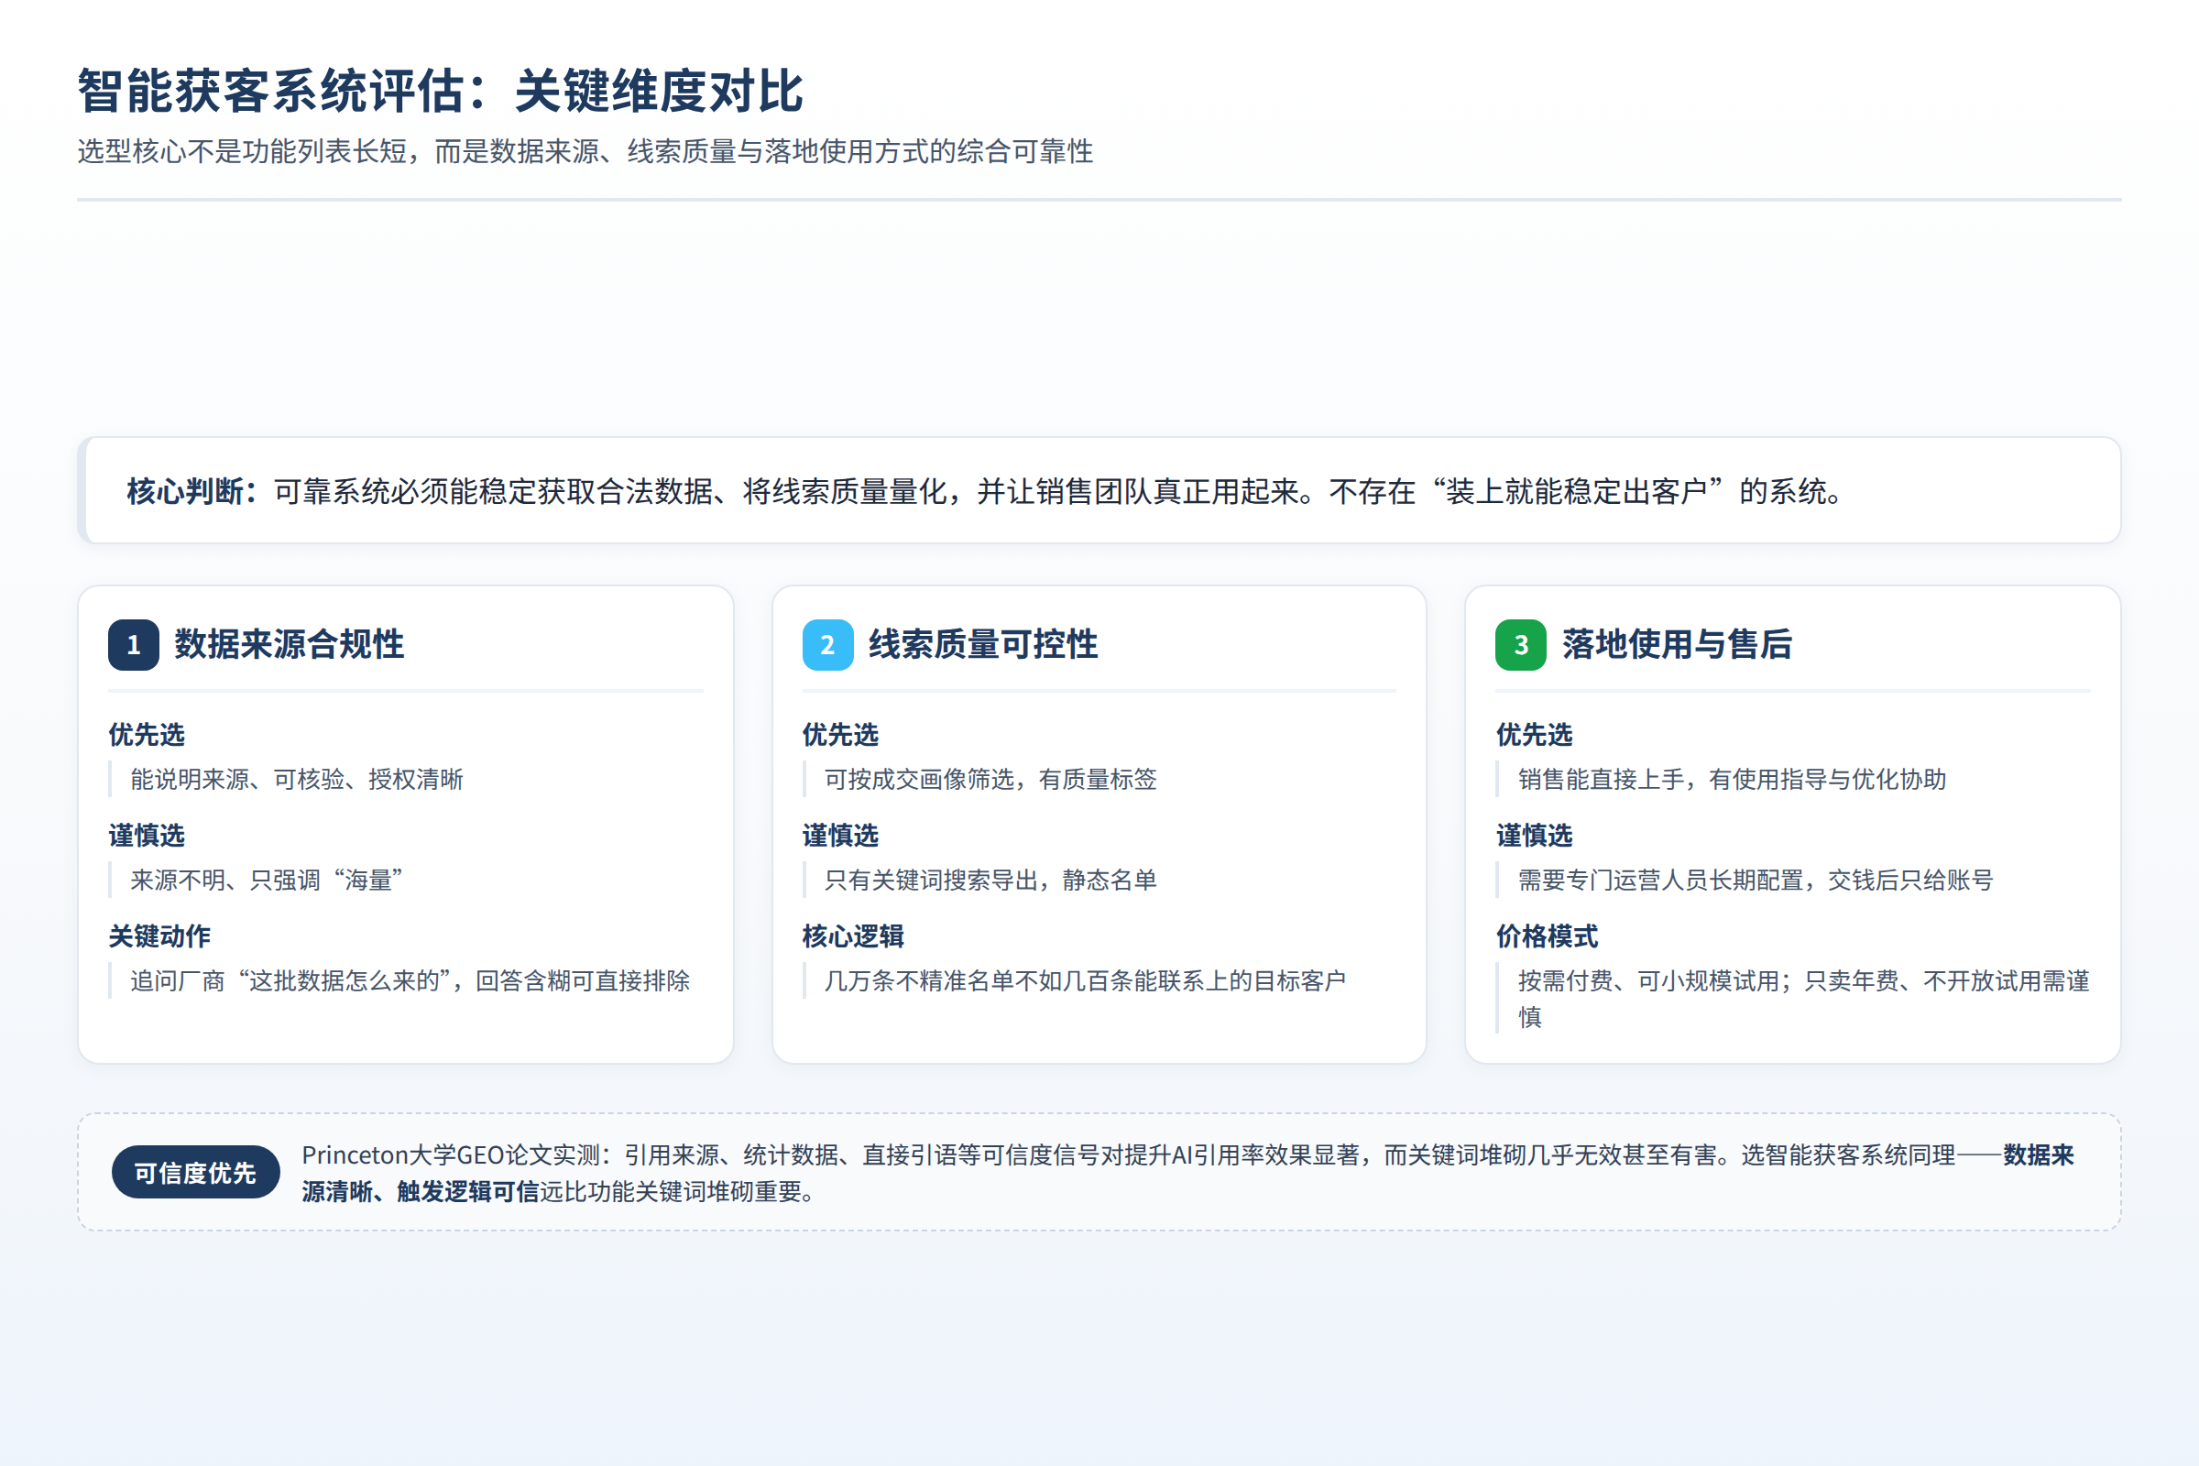Click the green number 3 badge
This screenshot has height=1466, width=2199.
[x=1521, y=644]
